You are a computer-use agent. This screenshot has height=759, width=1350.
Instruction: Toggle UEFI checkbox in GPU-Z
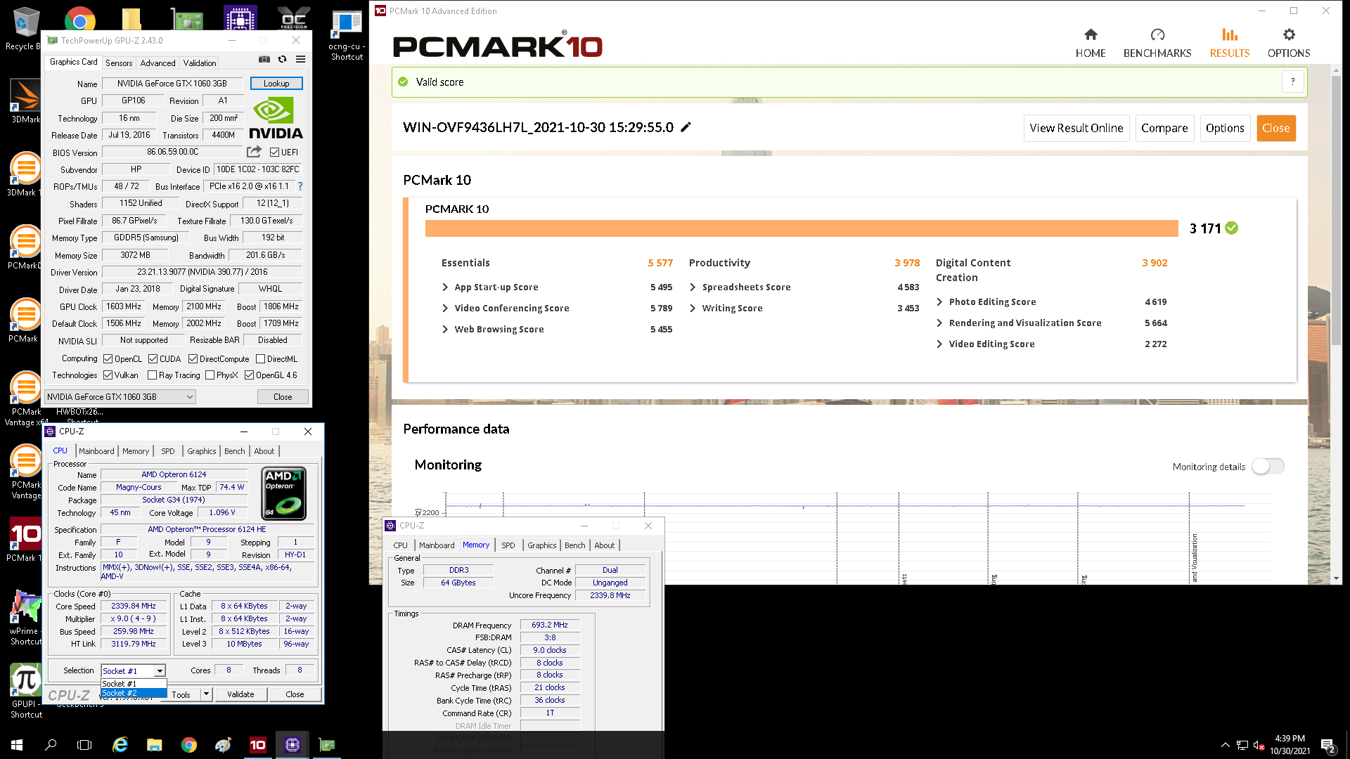click(275, 153)
